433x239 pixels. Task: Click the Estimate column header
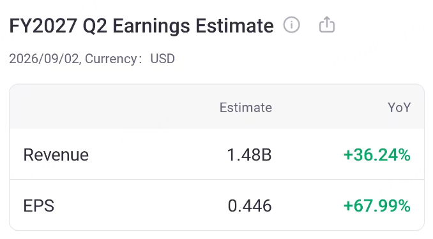pos(246,108)
